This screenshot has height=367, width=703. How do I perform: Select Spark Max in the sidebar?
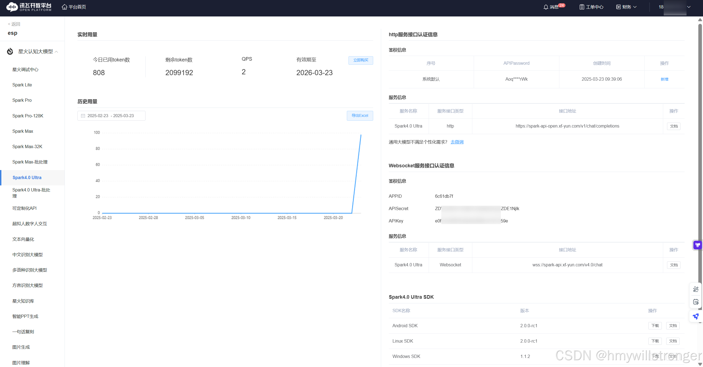[23, 131]
